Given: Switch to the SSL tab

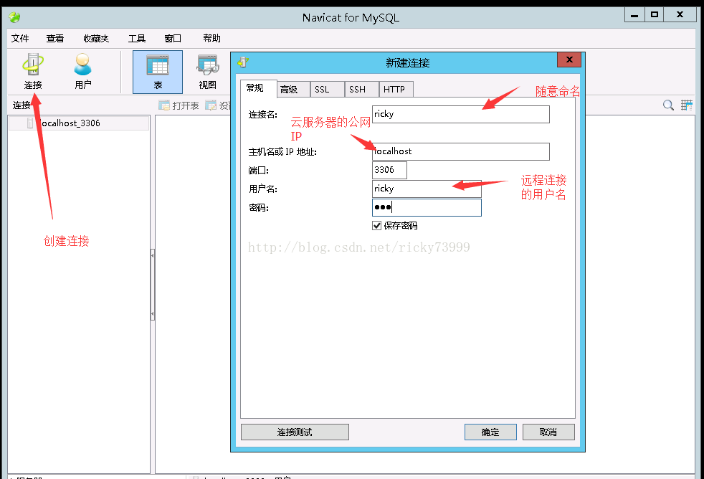Looking at the screenshot, I should 328,90.
